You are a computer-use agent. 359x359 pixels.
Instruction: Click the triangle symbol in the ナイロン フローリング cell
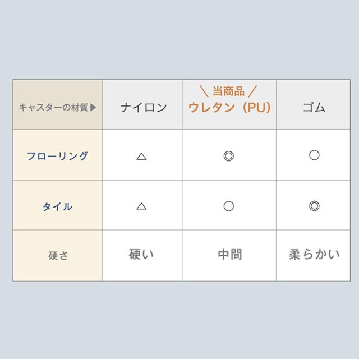pyautogui.click(x=141, y=157)
